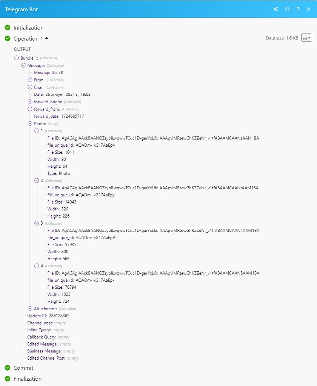This screenshot has width=317, height=386.
Task: Collapse Operation 1 with its arrow
Action: (47, 38)
